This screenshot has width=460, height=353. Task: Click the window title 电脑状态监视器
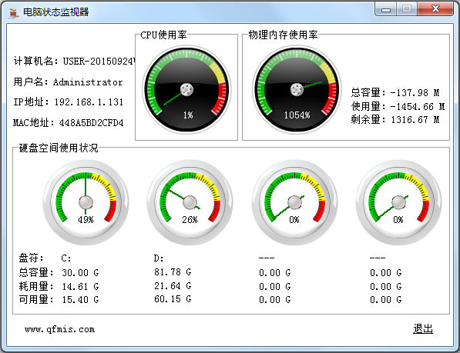coord(56,12)
